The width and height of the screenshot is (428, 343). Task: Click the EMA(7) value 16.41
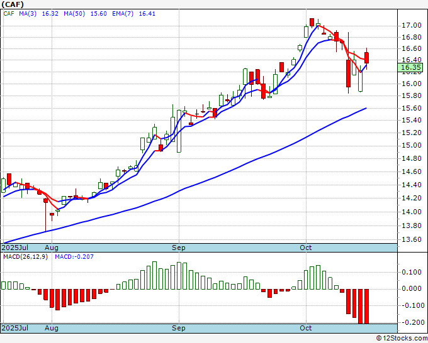point(147,14)
